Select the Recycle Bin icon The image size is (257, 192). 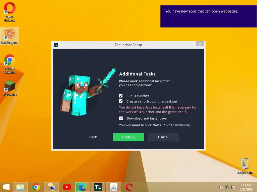[x=244, y=166]
